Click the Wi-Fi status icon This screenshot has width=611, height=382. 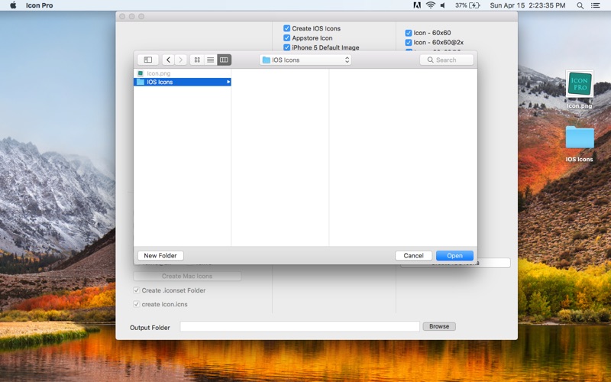click(x=430, y=5)
